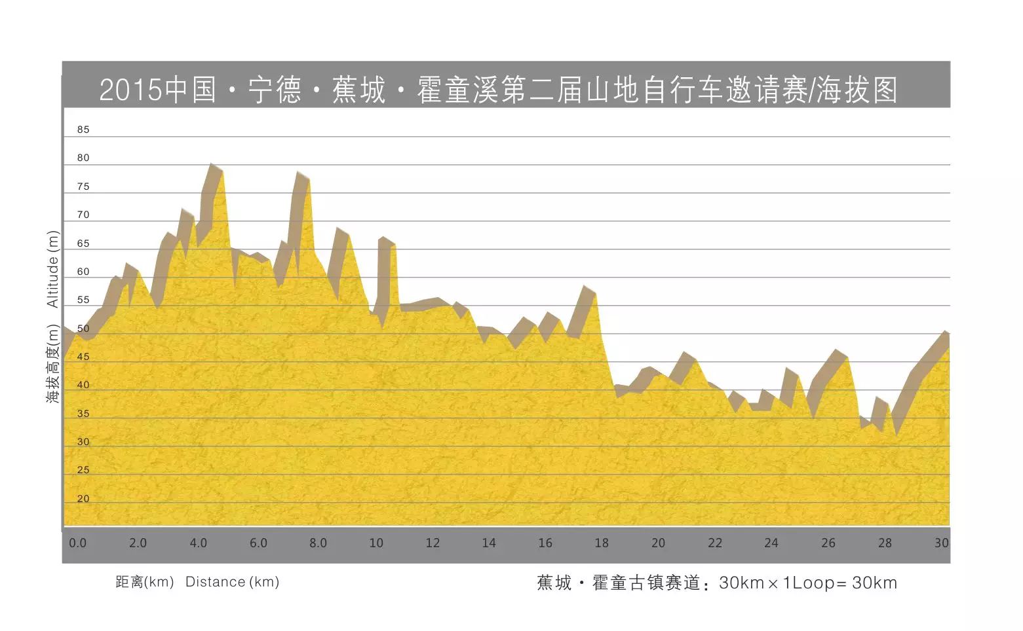The height and width of the screenshot is (631, 1023).
Task: Click the distance axis label '14'
Action: 489,543
